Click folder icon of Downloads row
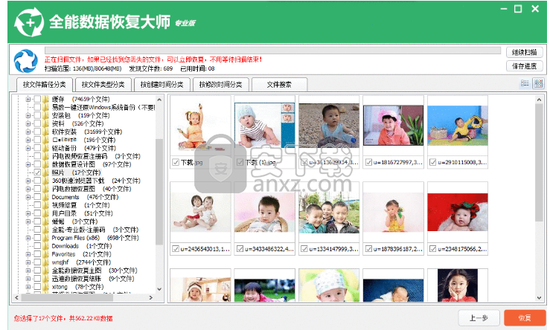The image size is (550, 330). coord(46,246)
